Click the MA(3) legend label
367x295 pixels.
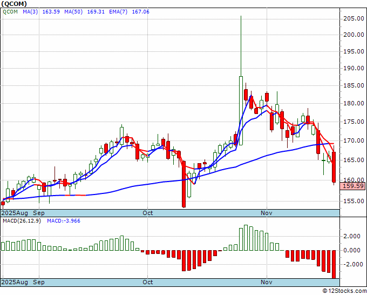(x=30, y=11)
